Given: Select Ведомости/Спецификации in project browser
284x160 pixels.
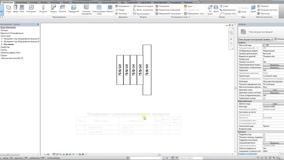Looking at the screenshot, I should [12, 33].
